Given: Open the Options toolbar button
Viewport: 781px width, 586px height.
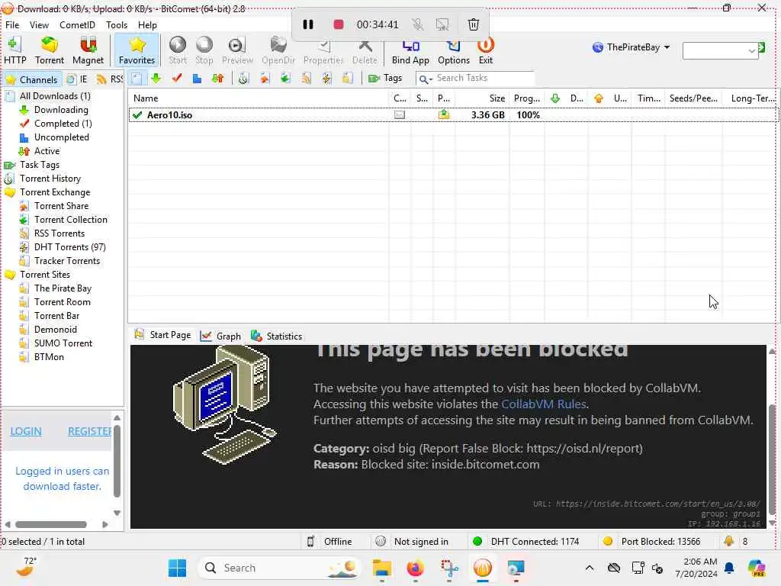Looking at the screenshot, I should click(454, 51).
